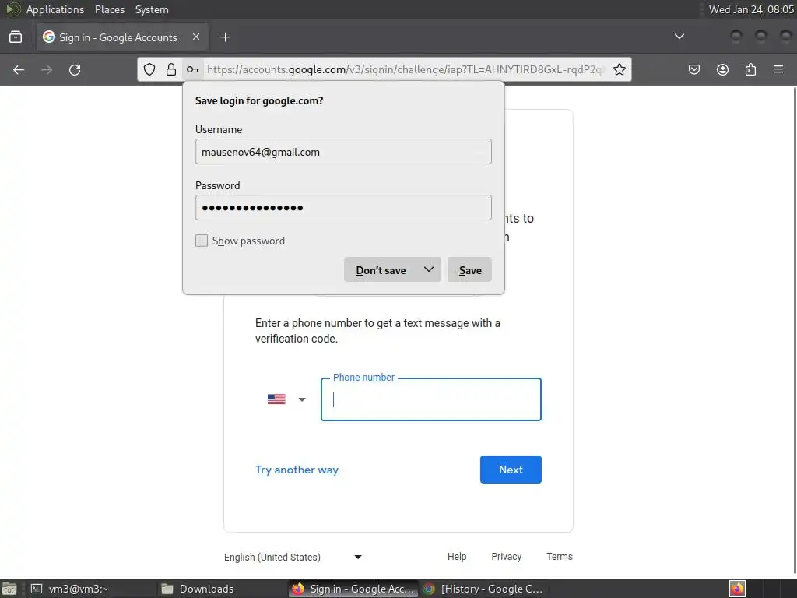The image size is (797, 598).
Task: Bookmark this page with the star icon
Action: click(619, 69)
